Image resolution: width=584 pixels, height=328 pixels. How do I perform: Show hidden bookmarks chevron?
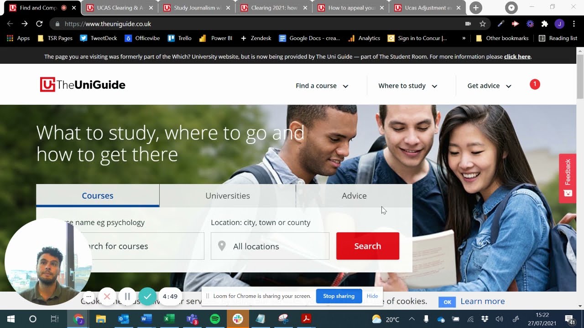[464, 38]
